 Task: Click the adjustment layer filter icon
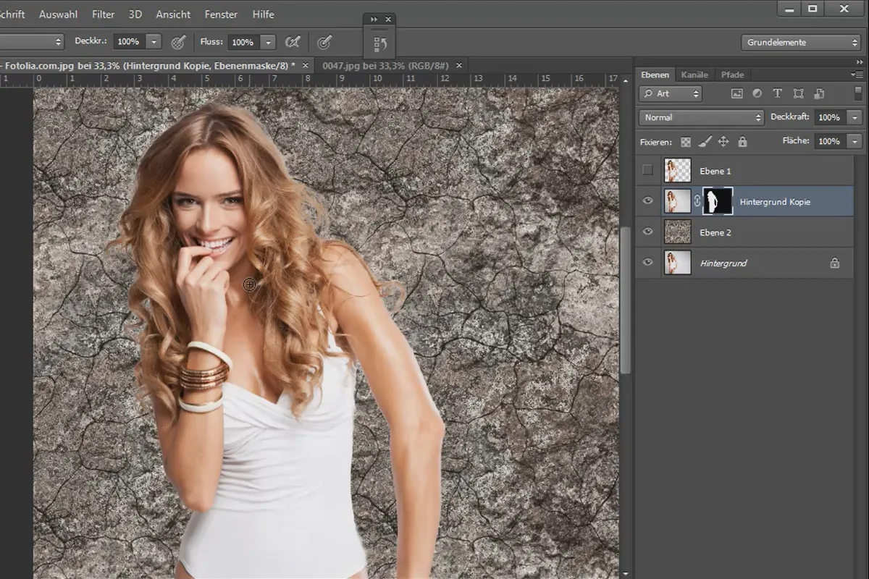757,93
